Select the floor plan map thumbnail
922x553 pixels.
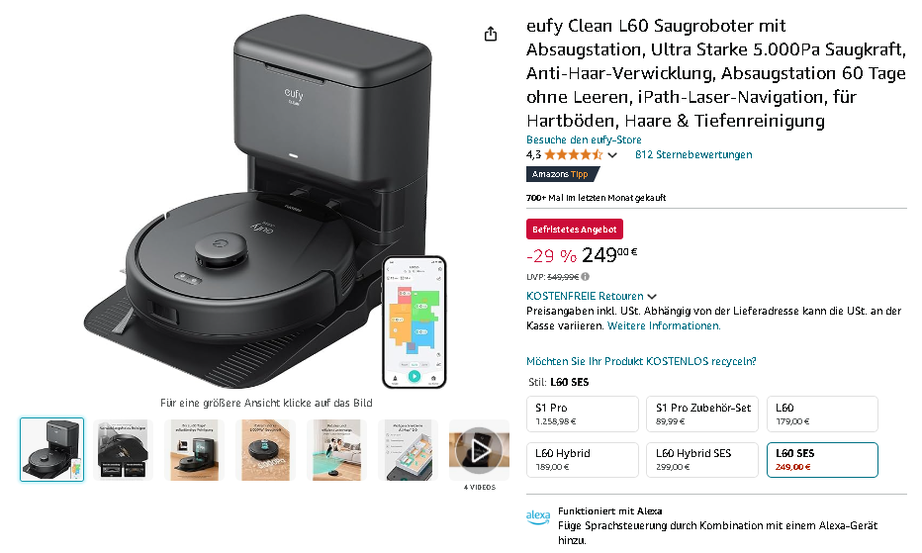[409, 450]
